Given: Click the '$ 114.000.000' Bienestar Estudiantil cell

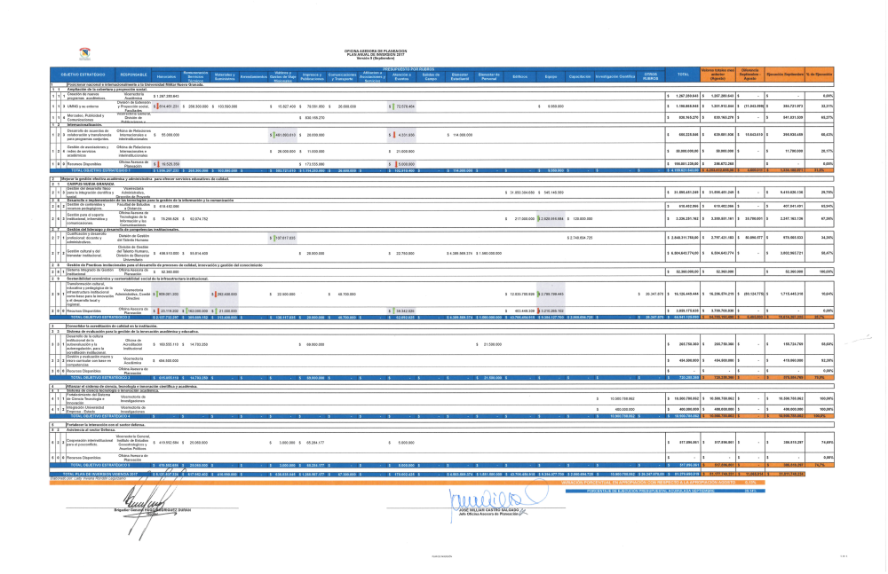Looking at the screenshot, I should click(x=460, y=135).
